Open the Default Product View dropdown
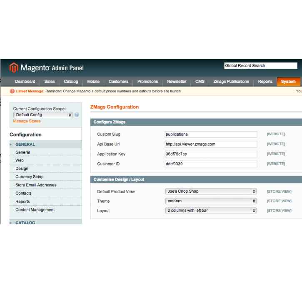Viewport: 302px width, 283px height. [x=211, y=191]
